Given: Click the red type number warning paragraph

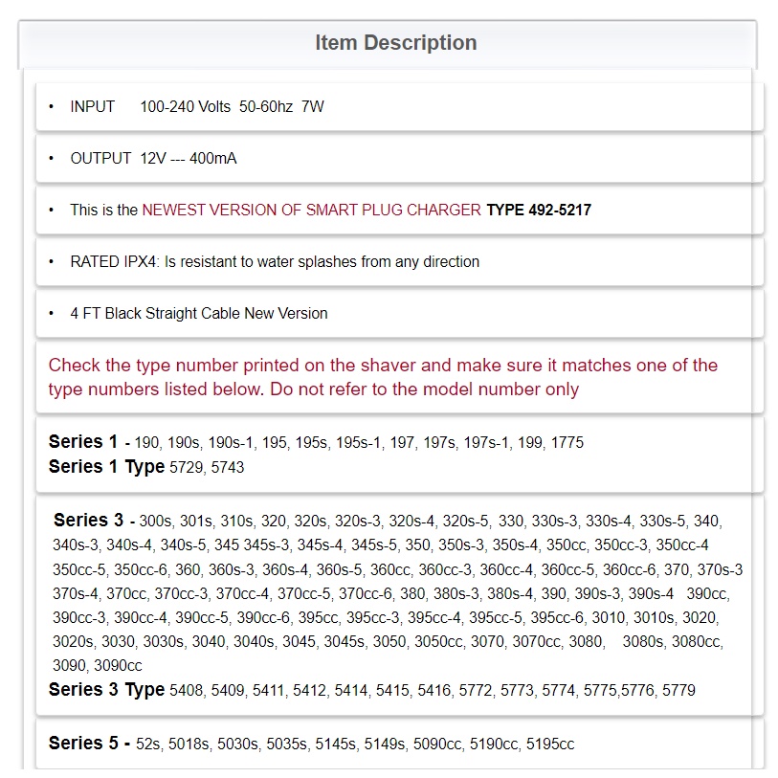Looking at the screenshot, I should pyautogui.click(x=383, y=377).
